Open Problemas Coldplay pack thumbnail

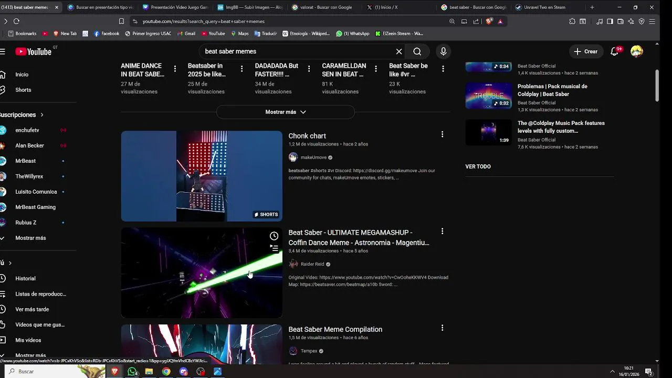(488, 96)
